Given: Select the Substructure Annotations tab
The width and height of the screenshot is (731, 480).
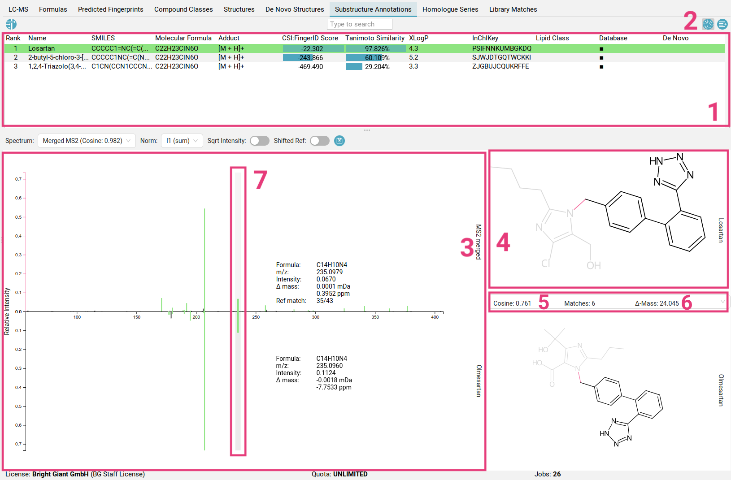Looking at the screenshot, I should [x=373, y=9].
